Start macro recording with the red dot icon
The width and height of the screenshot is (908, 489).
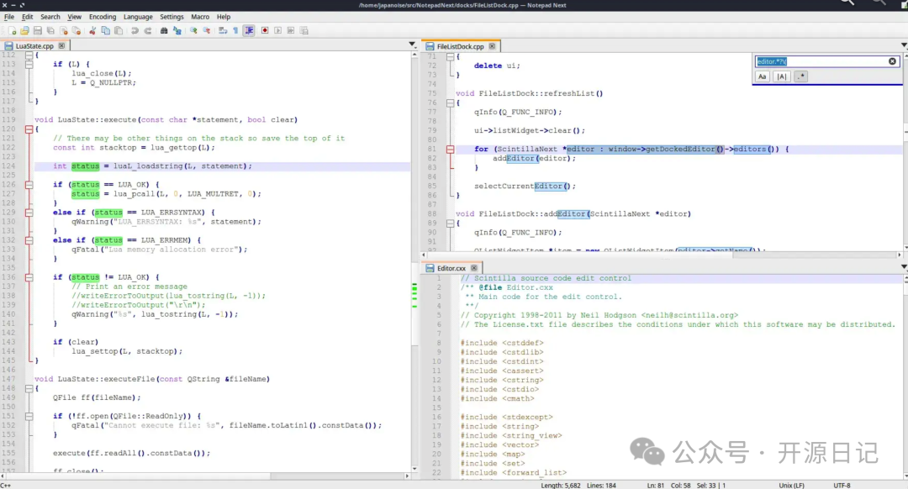tap(264, 30)
